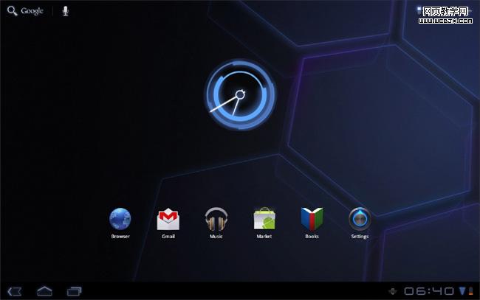Click the "Books" text label under its icon
This screenshot has height=300, width=480.
312,237
